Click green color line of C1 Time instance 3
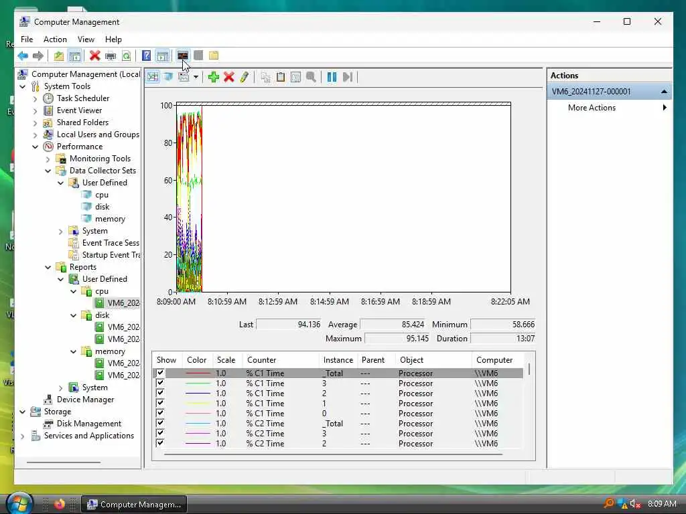The image size is (686, 514). 198,383
